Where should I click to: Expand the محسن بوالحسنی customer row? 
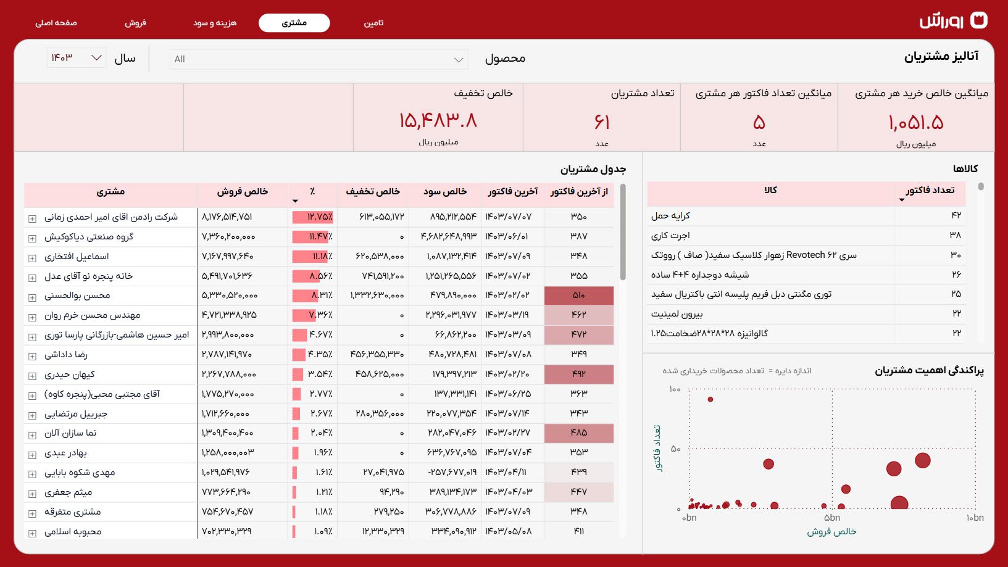click(x=32, y=297)
